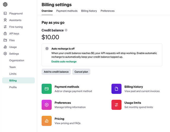Switch to the Payment methods tab
Screen dimensions: 170x132
(67, 11)
